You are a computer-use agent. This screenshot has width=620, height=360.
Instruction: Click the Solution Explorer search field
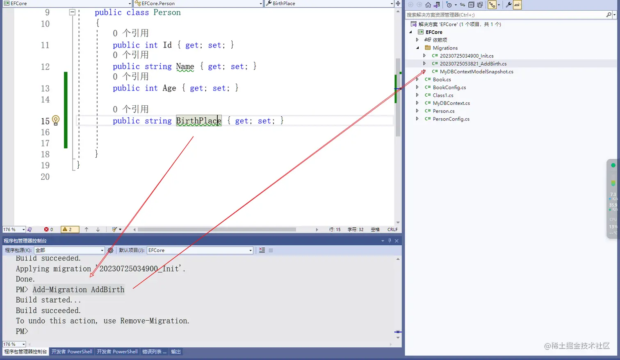(506, 15)
